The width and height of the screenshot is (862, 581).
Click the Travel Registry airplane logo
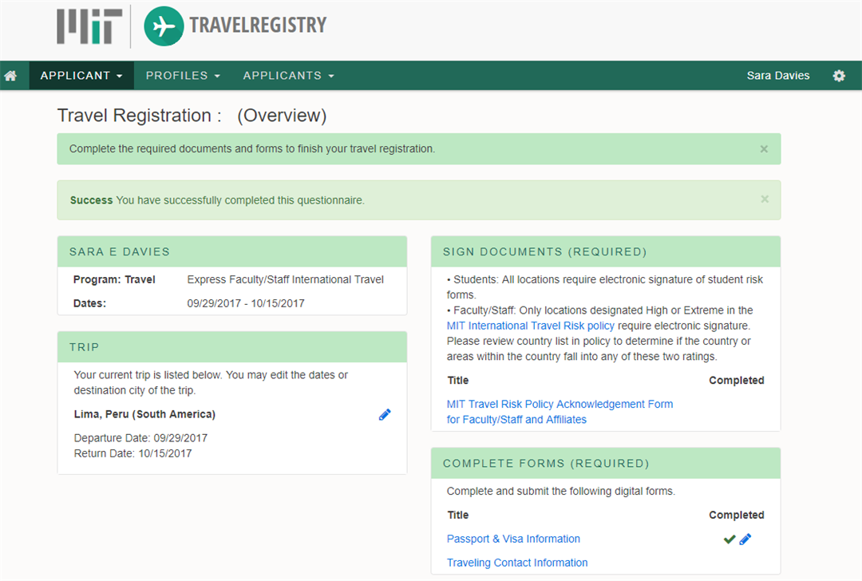tap(164, 26)
